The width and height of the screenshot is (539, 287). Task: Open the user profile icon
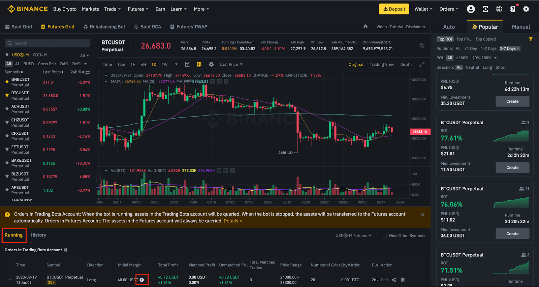click(471, 9)
